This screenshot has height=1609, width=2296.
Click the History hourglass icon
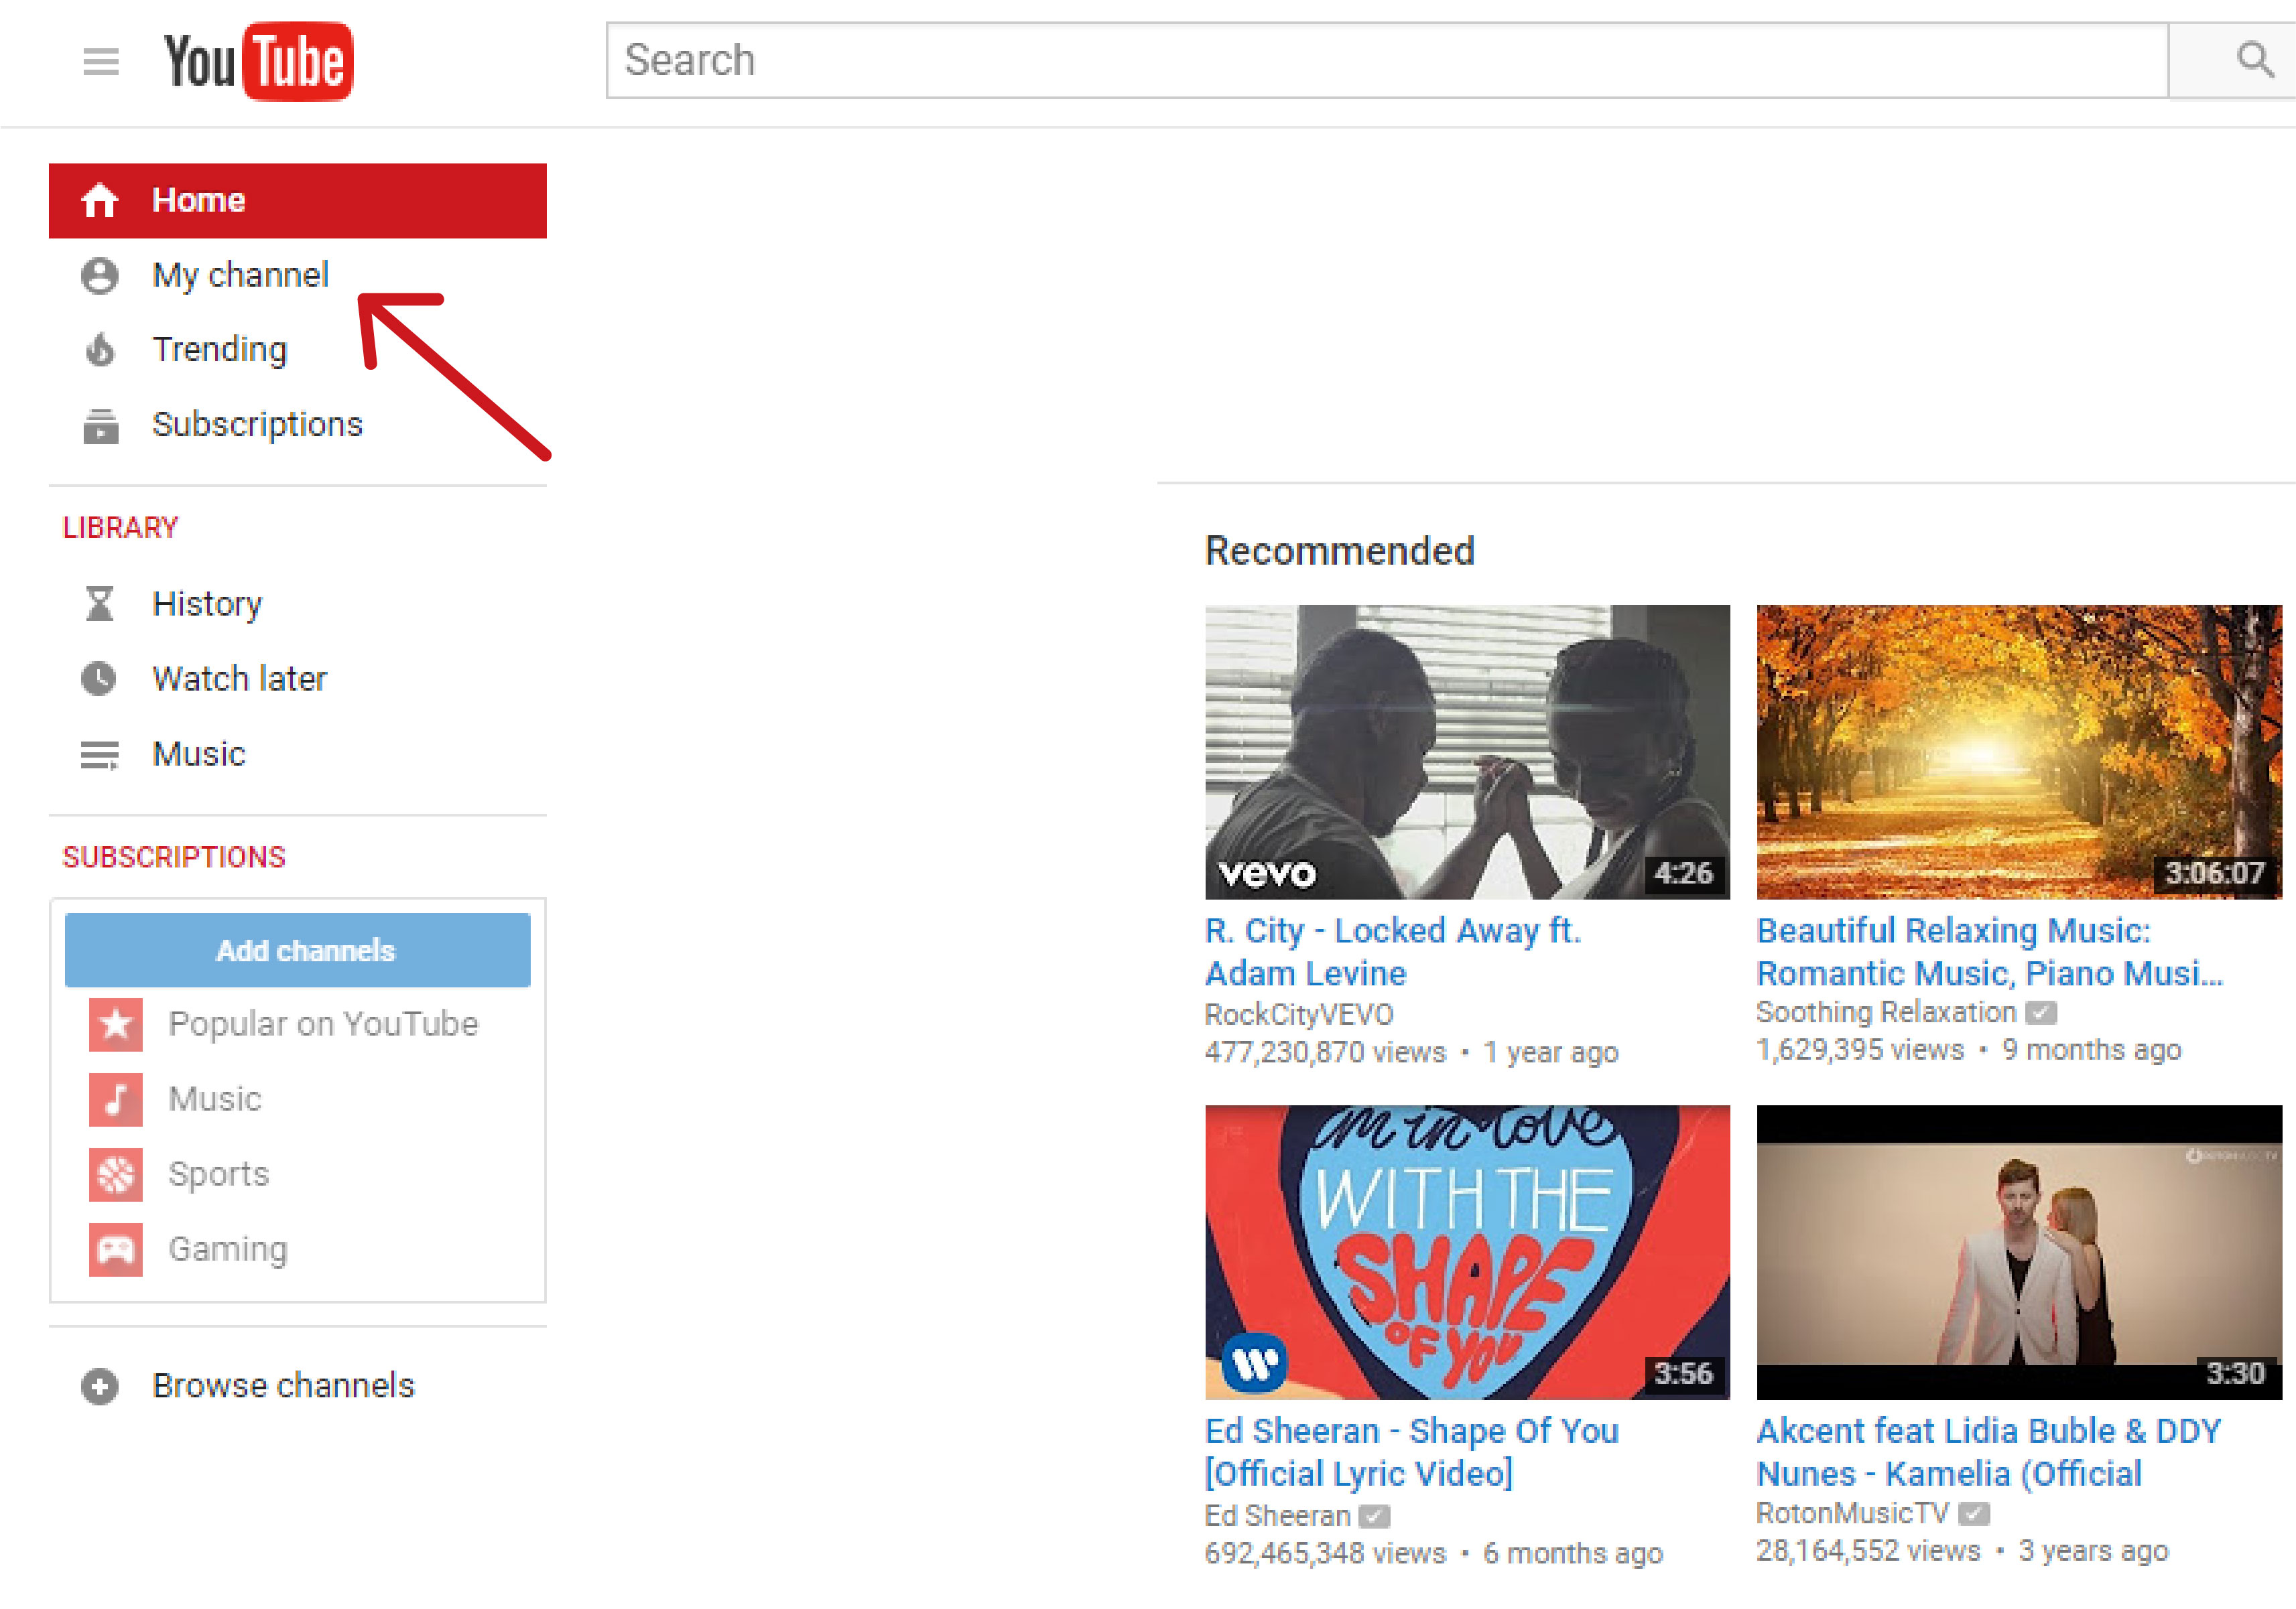coord(99,604)
